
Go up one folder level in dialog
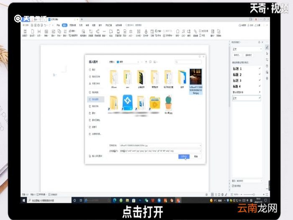146,62
